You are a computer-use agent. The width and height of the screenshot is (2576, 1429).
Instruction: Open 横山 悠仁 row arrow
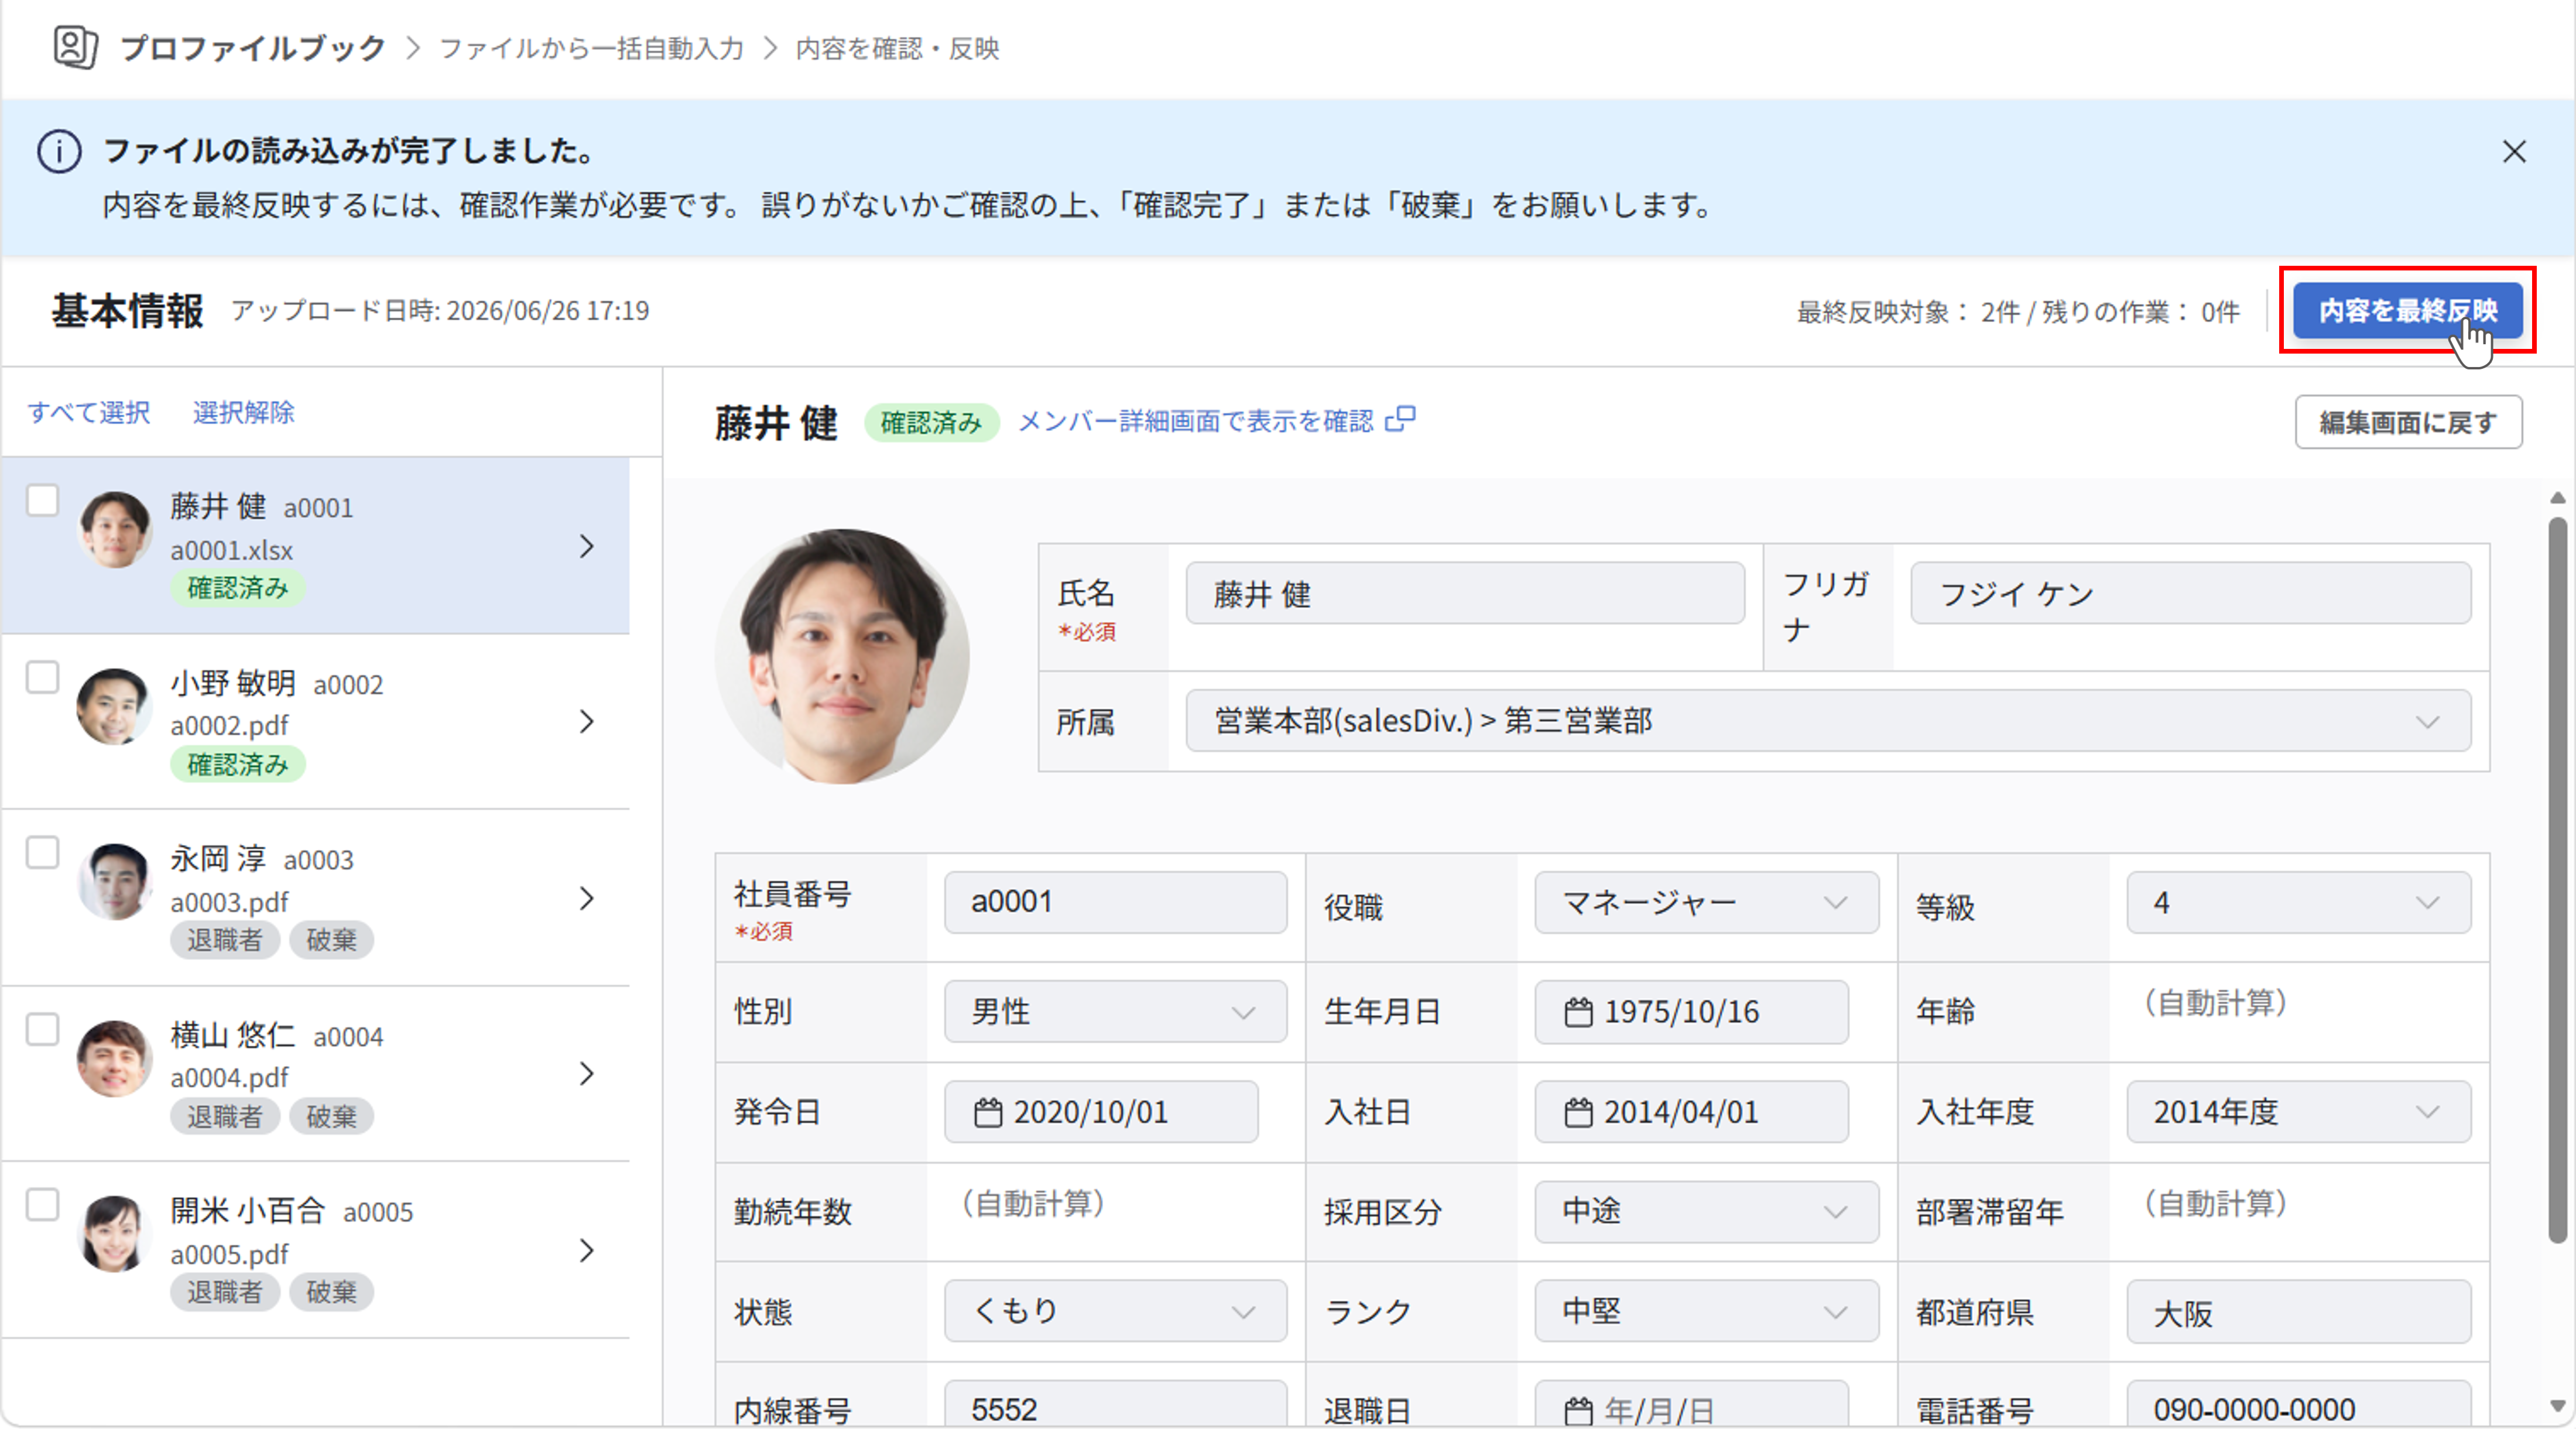(587, 1074)
